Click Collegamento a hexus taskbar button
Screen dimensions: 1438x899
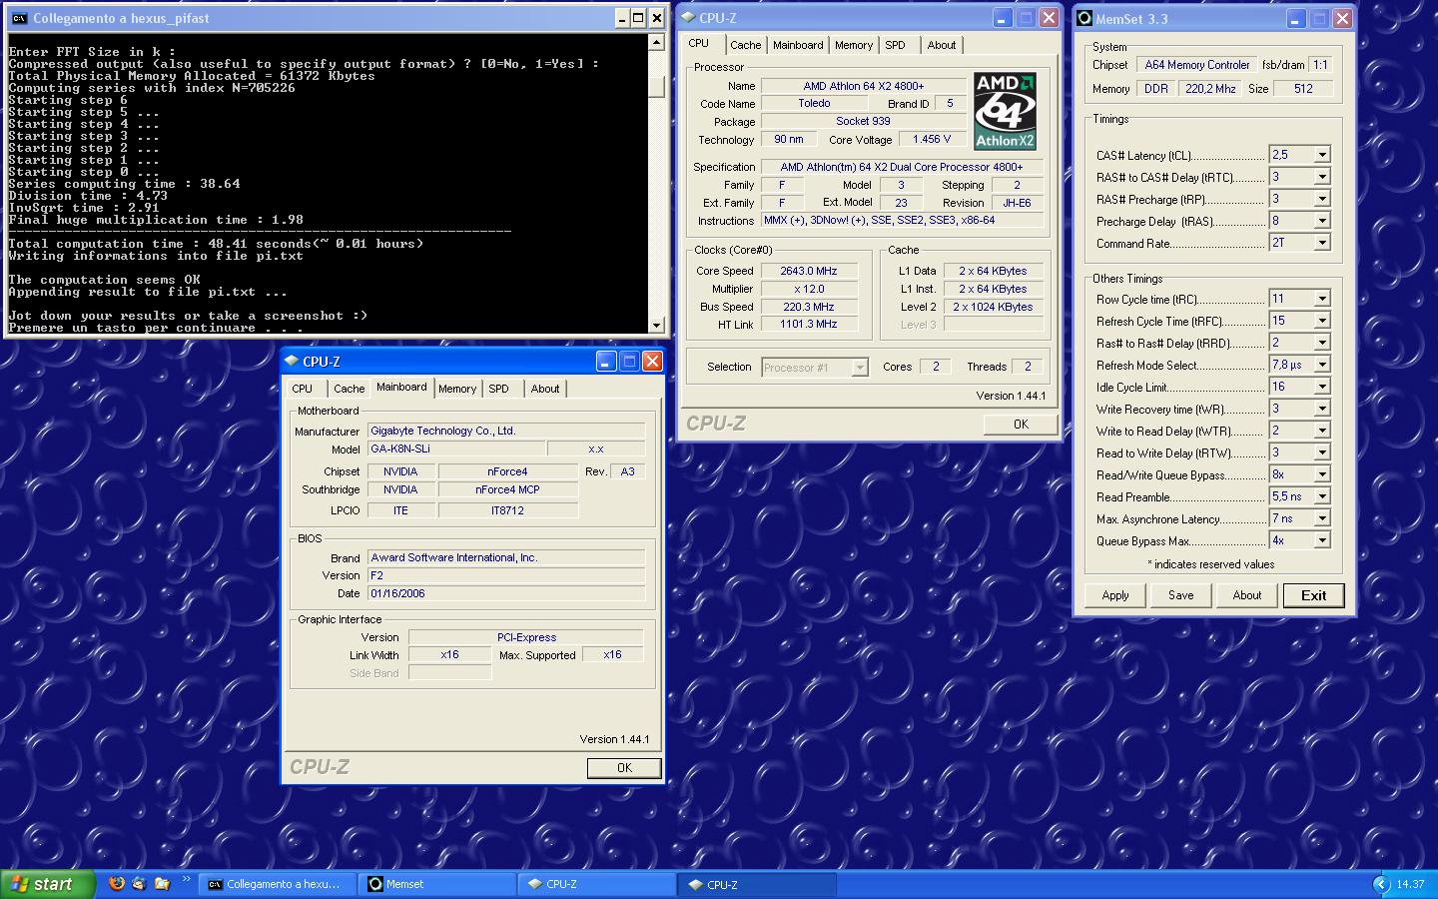pos(278,884)
